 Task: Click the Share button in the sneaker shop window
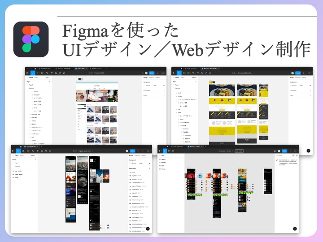152,73
